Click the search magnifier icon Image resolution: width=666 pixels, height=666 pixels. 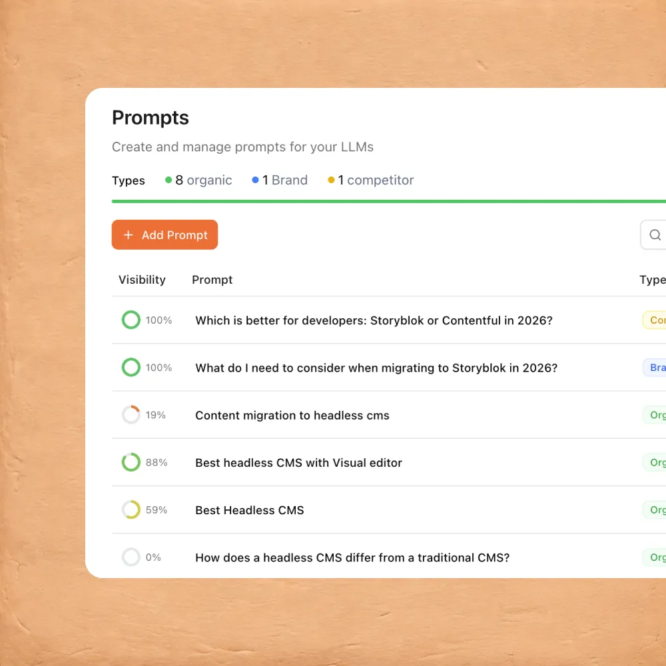point(655,235)
